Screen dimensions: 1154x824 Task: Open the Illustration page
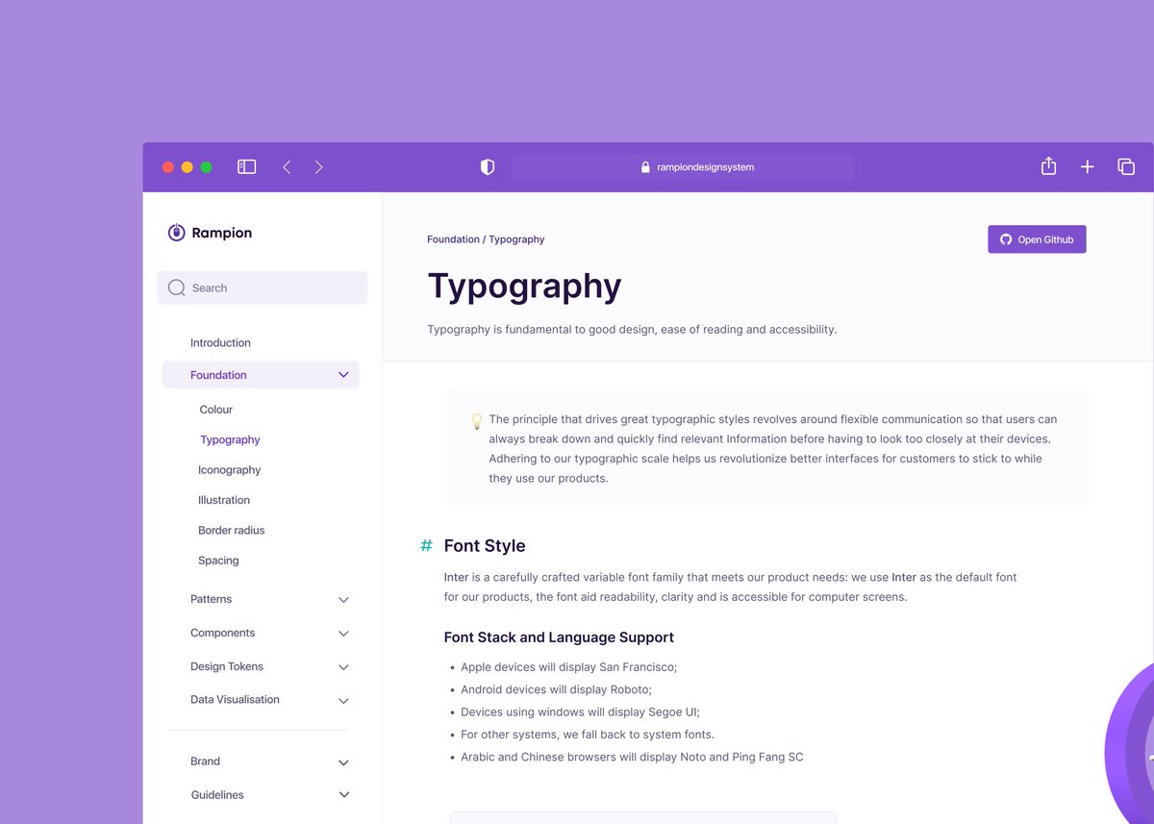click(x=224, y=500)
